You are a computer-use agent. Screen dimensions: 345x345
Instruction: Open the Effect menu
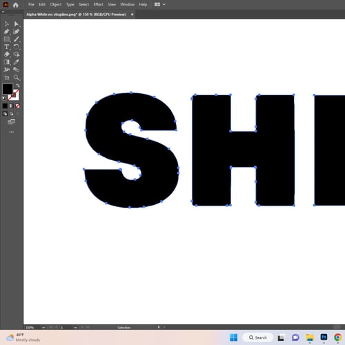98,4
